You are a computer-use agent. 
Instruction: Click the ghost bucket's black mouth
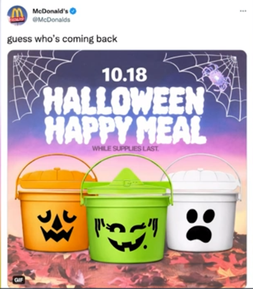point(199,233)
